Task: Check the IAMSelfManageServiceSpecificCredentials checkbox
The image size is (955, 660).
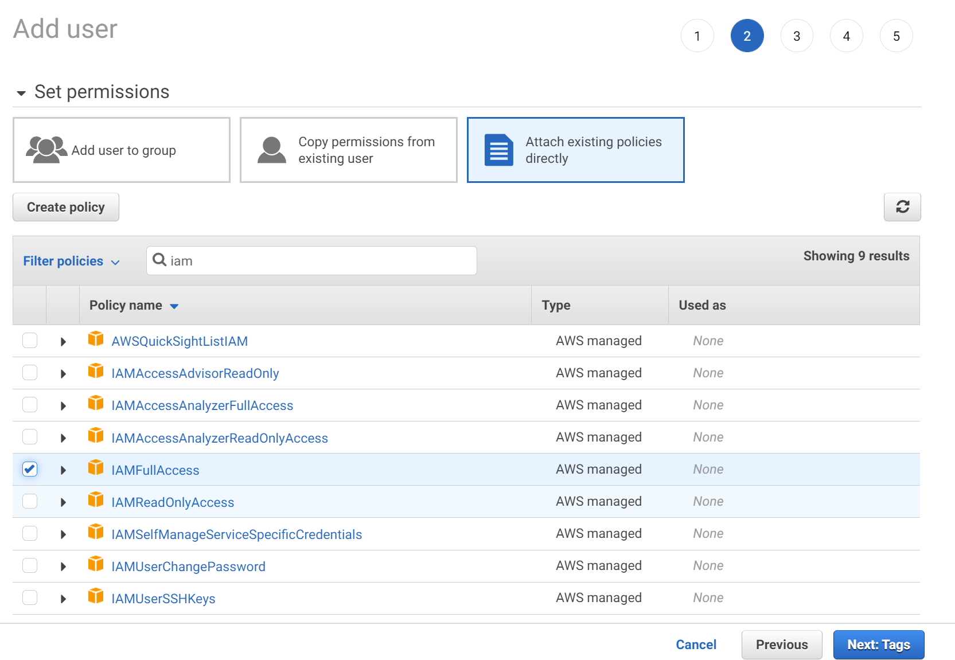Action: (x=30, y=533)
